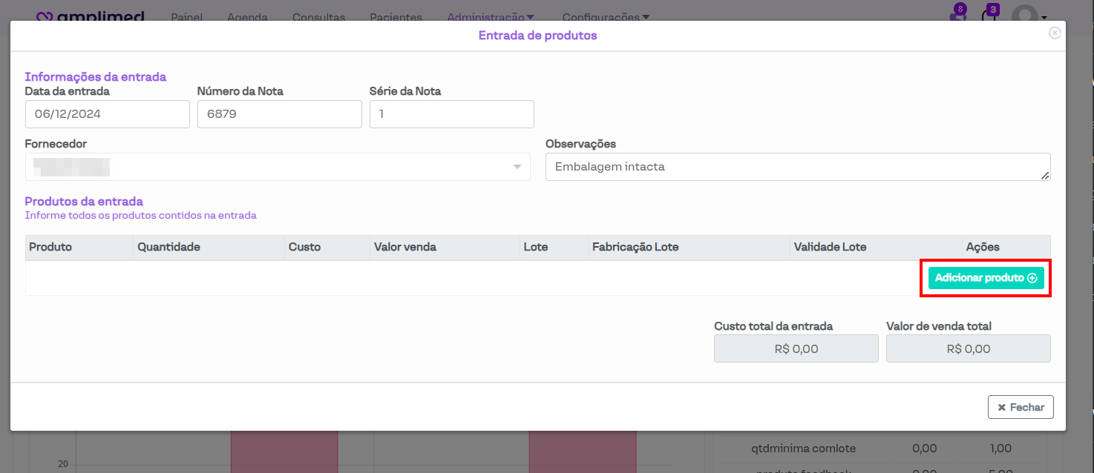Expand the Fornecedor dropdown
The image size is (1094, 473).
278,167
